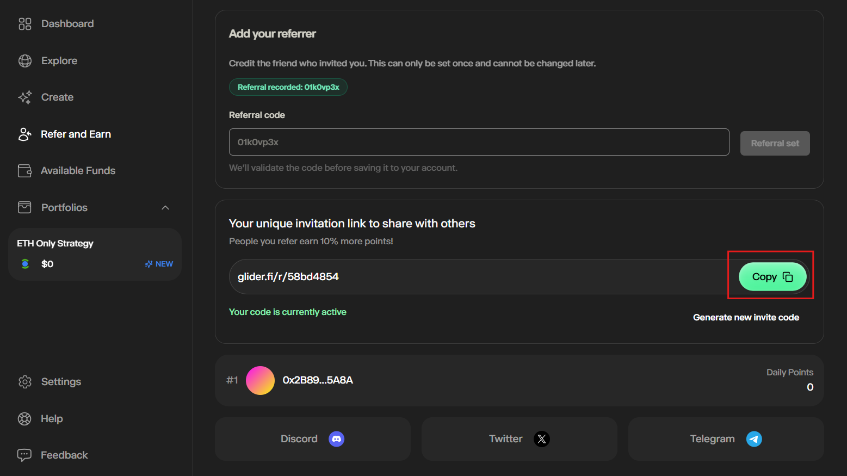Select the Explore globe icon
This screenshot has height=476, width=847.
[x=25, y=60]
